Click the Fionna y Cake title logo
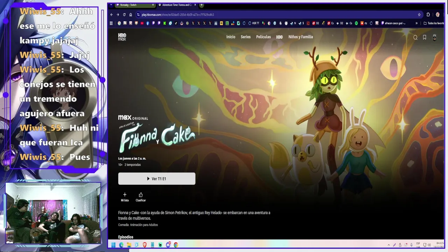Image resolution: width=448 pixels, height=252 pixels. tap(156, 138)
